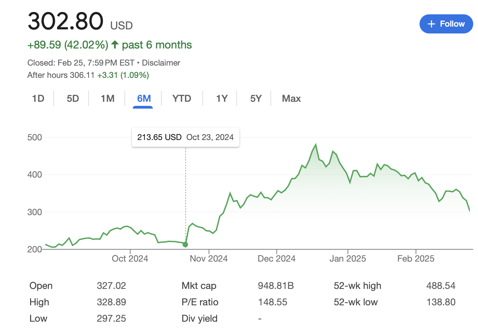Image resolution: width=478 pixels, height=334 pixels.
Task: Open the Disclaimer link
Action: (x=161, y=63)
